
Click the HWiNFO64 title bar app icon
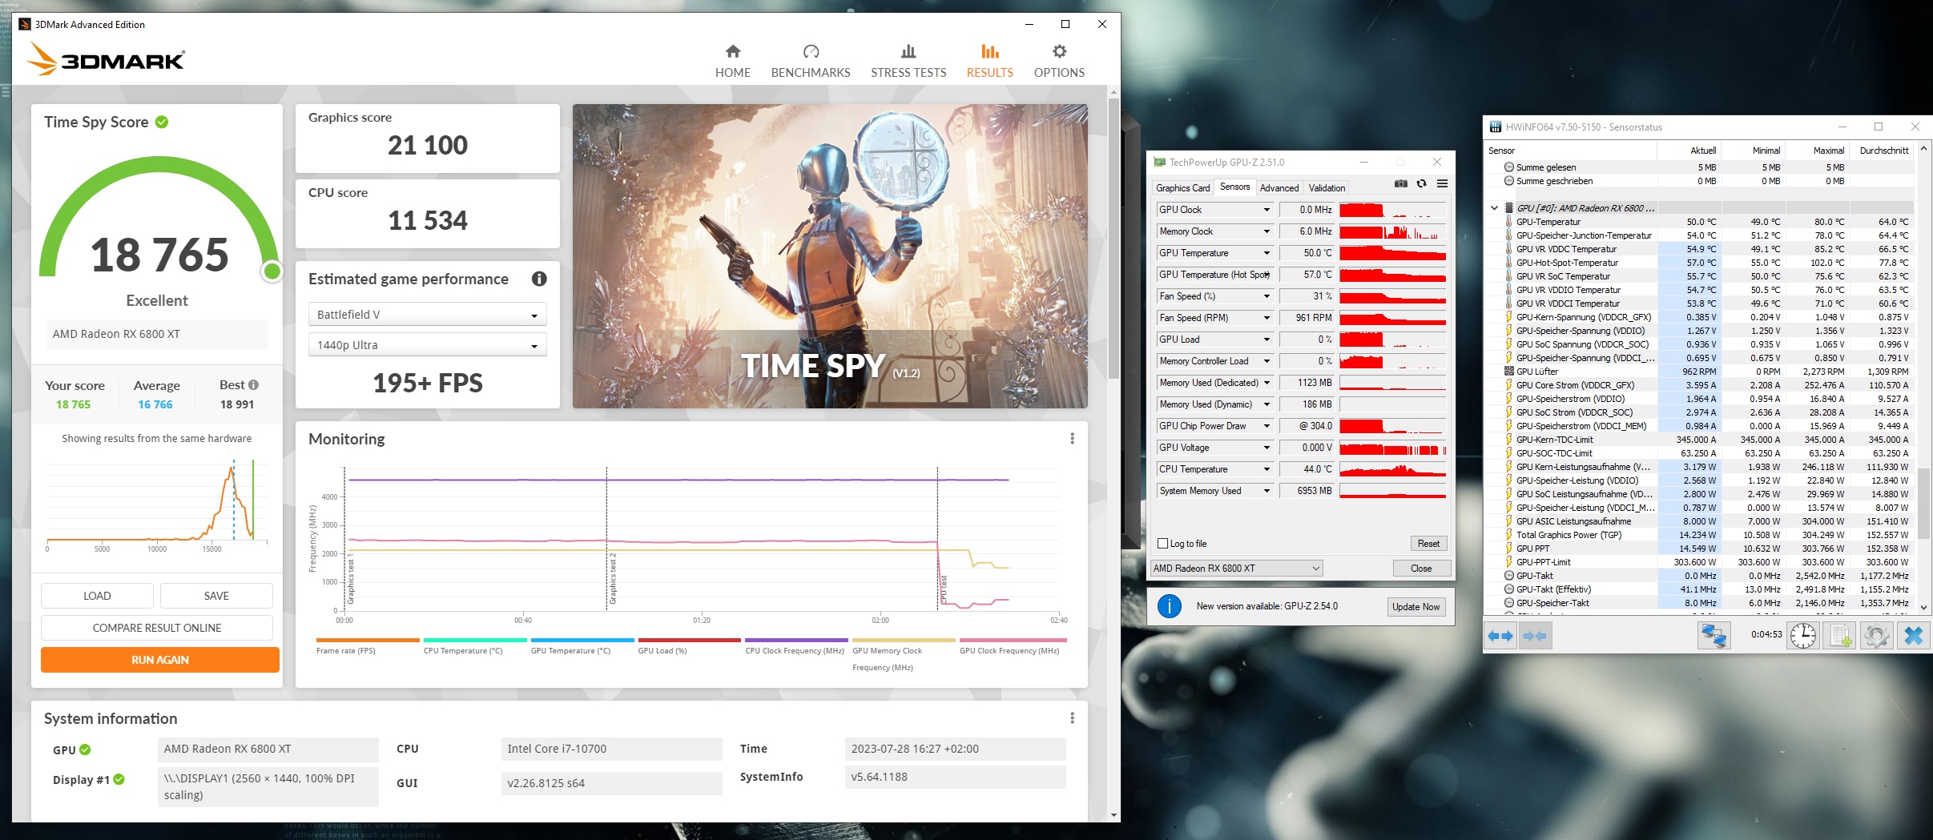[x=1495, y=127]
